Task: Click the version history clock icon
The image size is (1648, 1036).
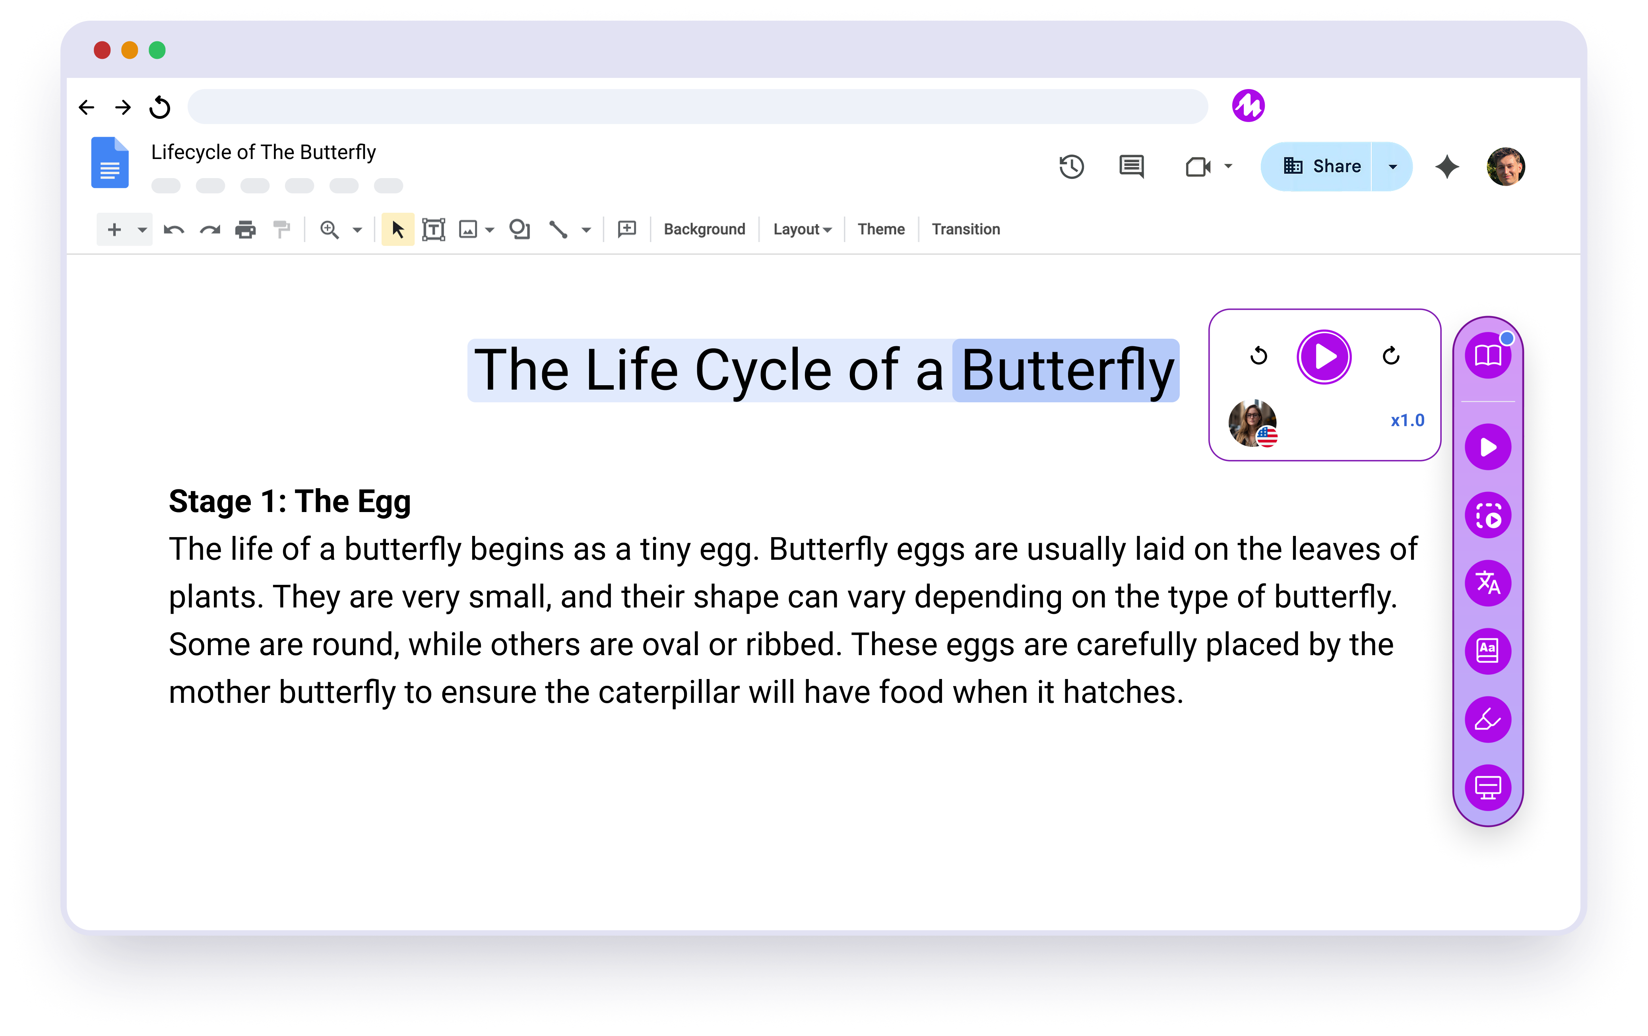Action: tap(1071, 167)
